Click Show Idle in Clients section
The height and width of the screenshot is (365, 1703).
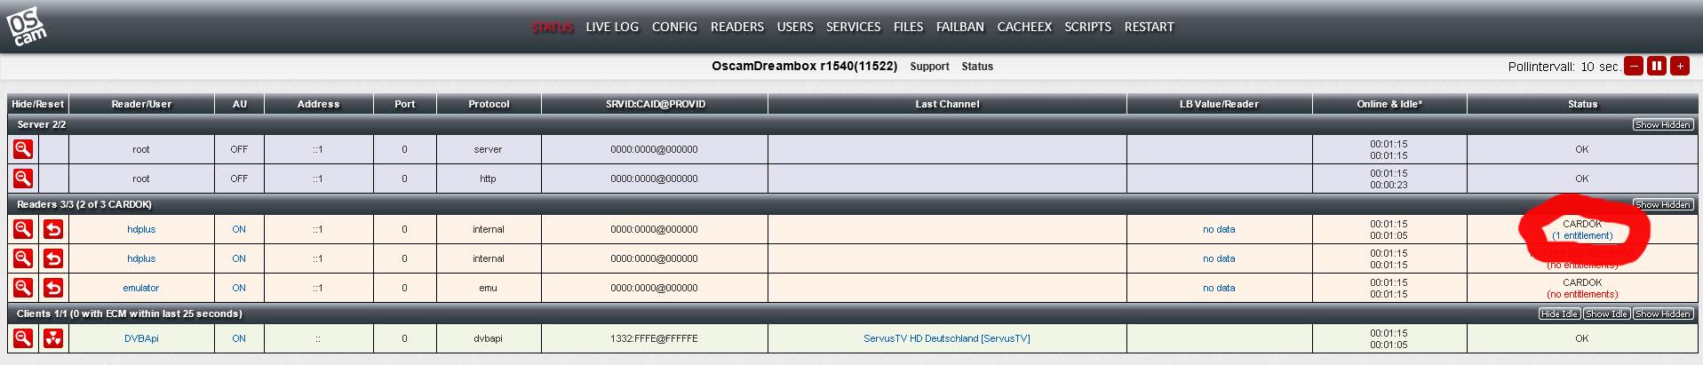pos(1606,313)
